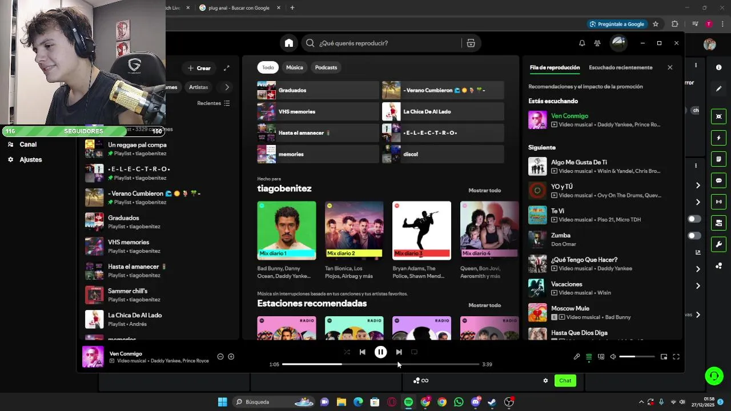Select the Podcasts filter chip

click(x=326, y=67)
